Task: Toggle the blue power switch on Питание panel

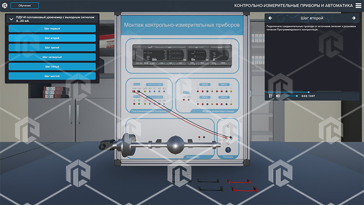Action: pos(228,150)
